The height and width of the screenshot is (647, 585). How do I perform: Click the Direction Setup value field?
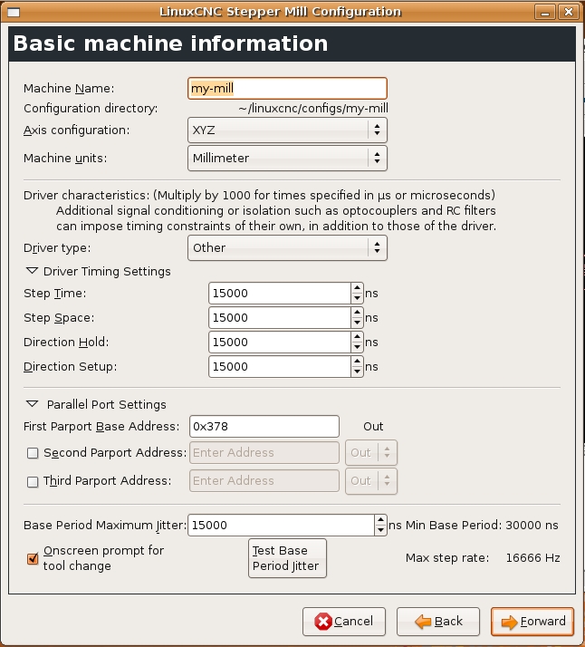[x=280, y=366]
